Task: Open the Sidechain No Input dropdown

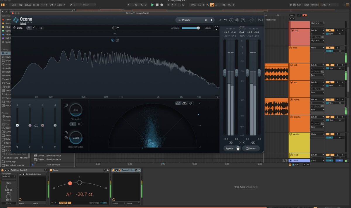Action: (x=9, y=176)
